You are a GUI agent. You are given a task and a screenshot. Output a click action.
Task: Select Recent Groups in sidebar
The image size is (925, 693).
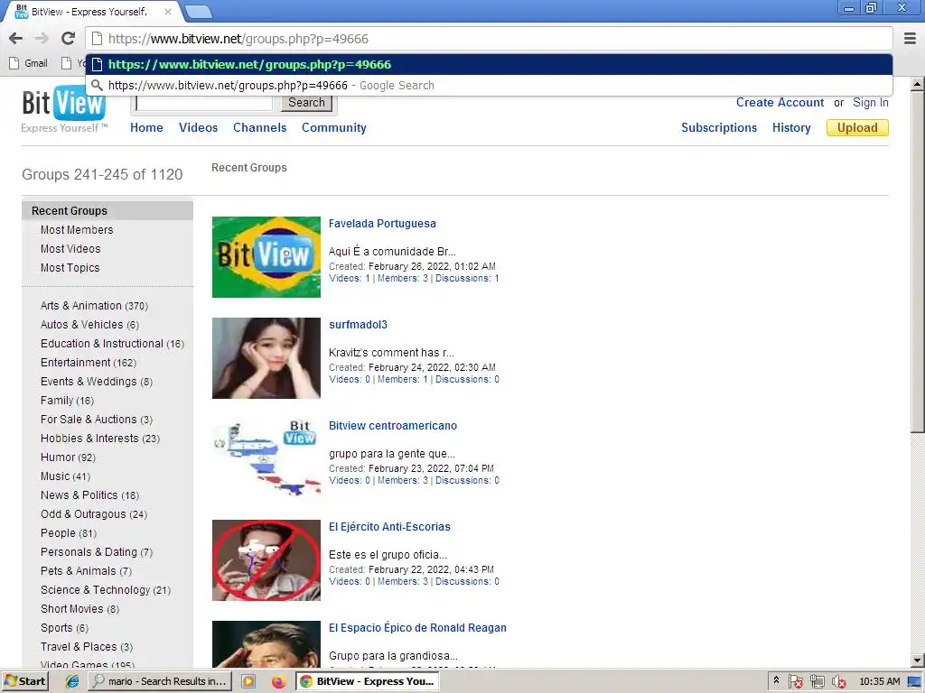[107, 211]
